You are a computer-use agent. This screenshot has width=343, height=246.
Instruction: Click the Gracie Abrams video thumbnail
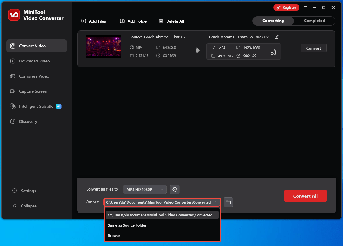pyautogui.click(x=103, y=46)
